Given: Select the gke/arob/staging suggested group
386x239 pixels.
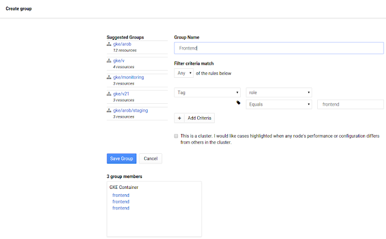Looking at the screenshot, I should click(x=130, y=110).
